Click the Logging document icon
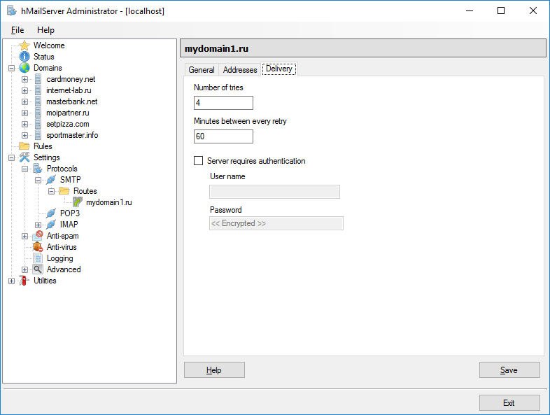The height and width of the screenshot is (415, 550). [38, 258]
